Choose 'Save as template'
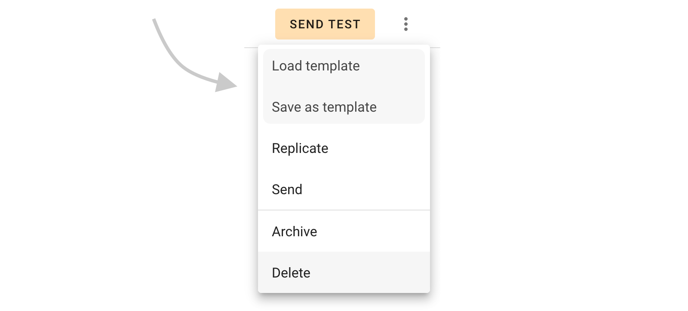 coord(324,107)
